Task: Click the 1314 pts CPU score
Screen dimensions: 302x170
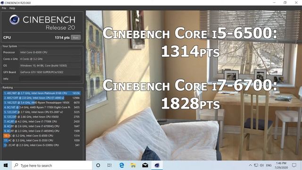Action: tap(62, 38)
